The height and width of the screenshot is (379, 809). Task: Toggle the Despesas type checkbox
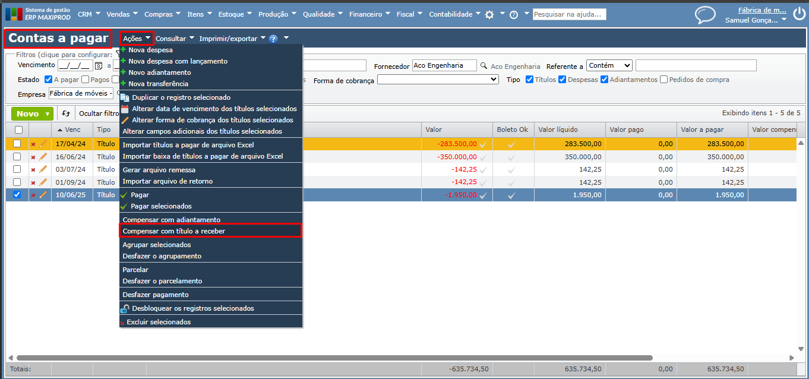(562, 80)
